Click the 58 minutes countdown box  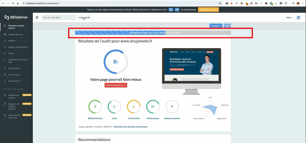(x=171, y=9)
